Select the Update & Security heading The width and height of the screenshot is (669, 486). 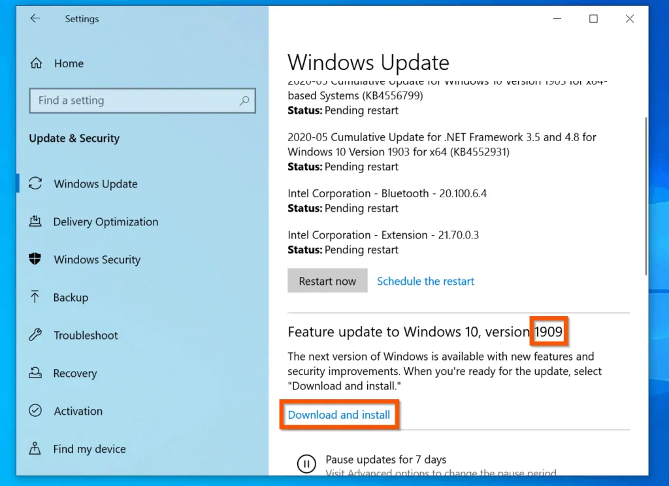[x=74, y=138]
